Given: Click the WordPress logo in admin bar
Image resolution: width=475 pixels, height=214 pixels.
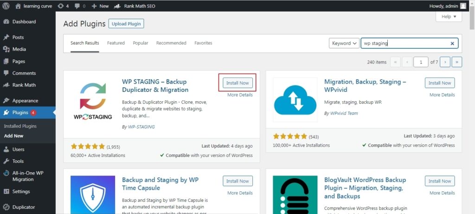Looking at the screenshot, I should click(x=6, y=6).
